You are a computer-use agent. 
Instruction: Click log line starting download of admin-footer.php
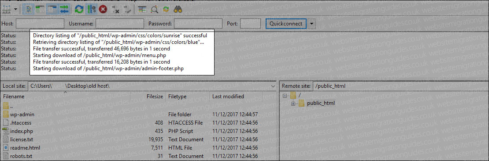tap(108, 68)
